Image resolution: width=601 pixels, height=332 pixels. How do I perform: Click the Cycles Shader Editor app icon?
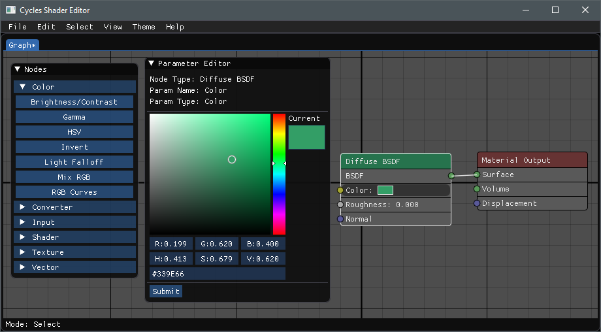click(10, 10)
